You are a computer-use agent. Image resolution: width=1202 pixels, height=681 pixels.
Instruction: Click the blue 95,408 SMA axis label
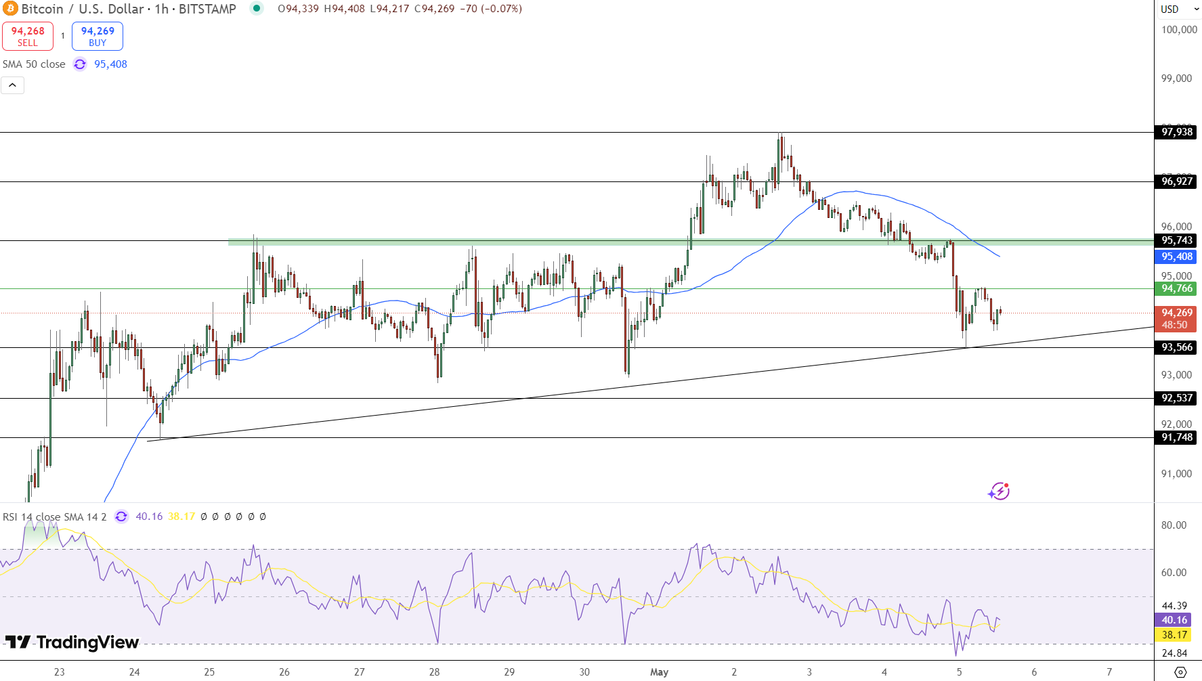pos(1176,257)
